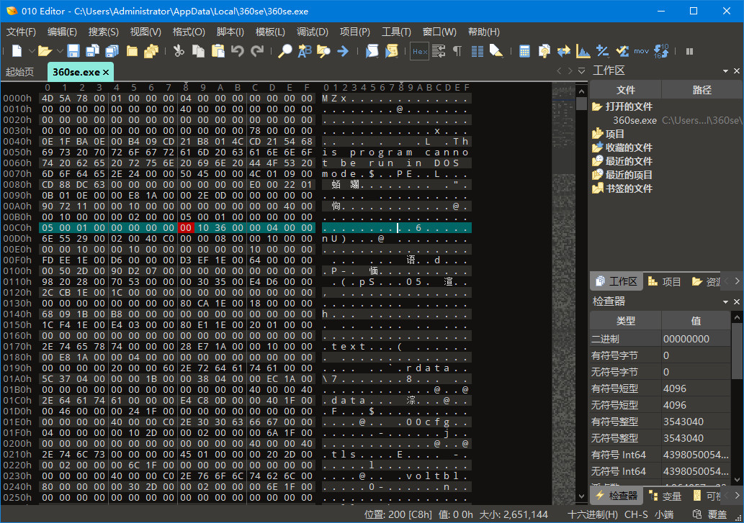Click the 文件 column header
This screenshot has height=523, width=744.
coord(626,90)
